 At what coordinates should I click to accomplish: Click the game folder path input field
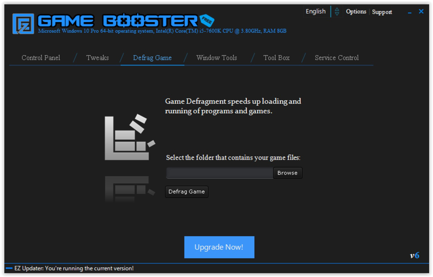[220, 173]
